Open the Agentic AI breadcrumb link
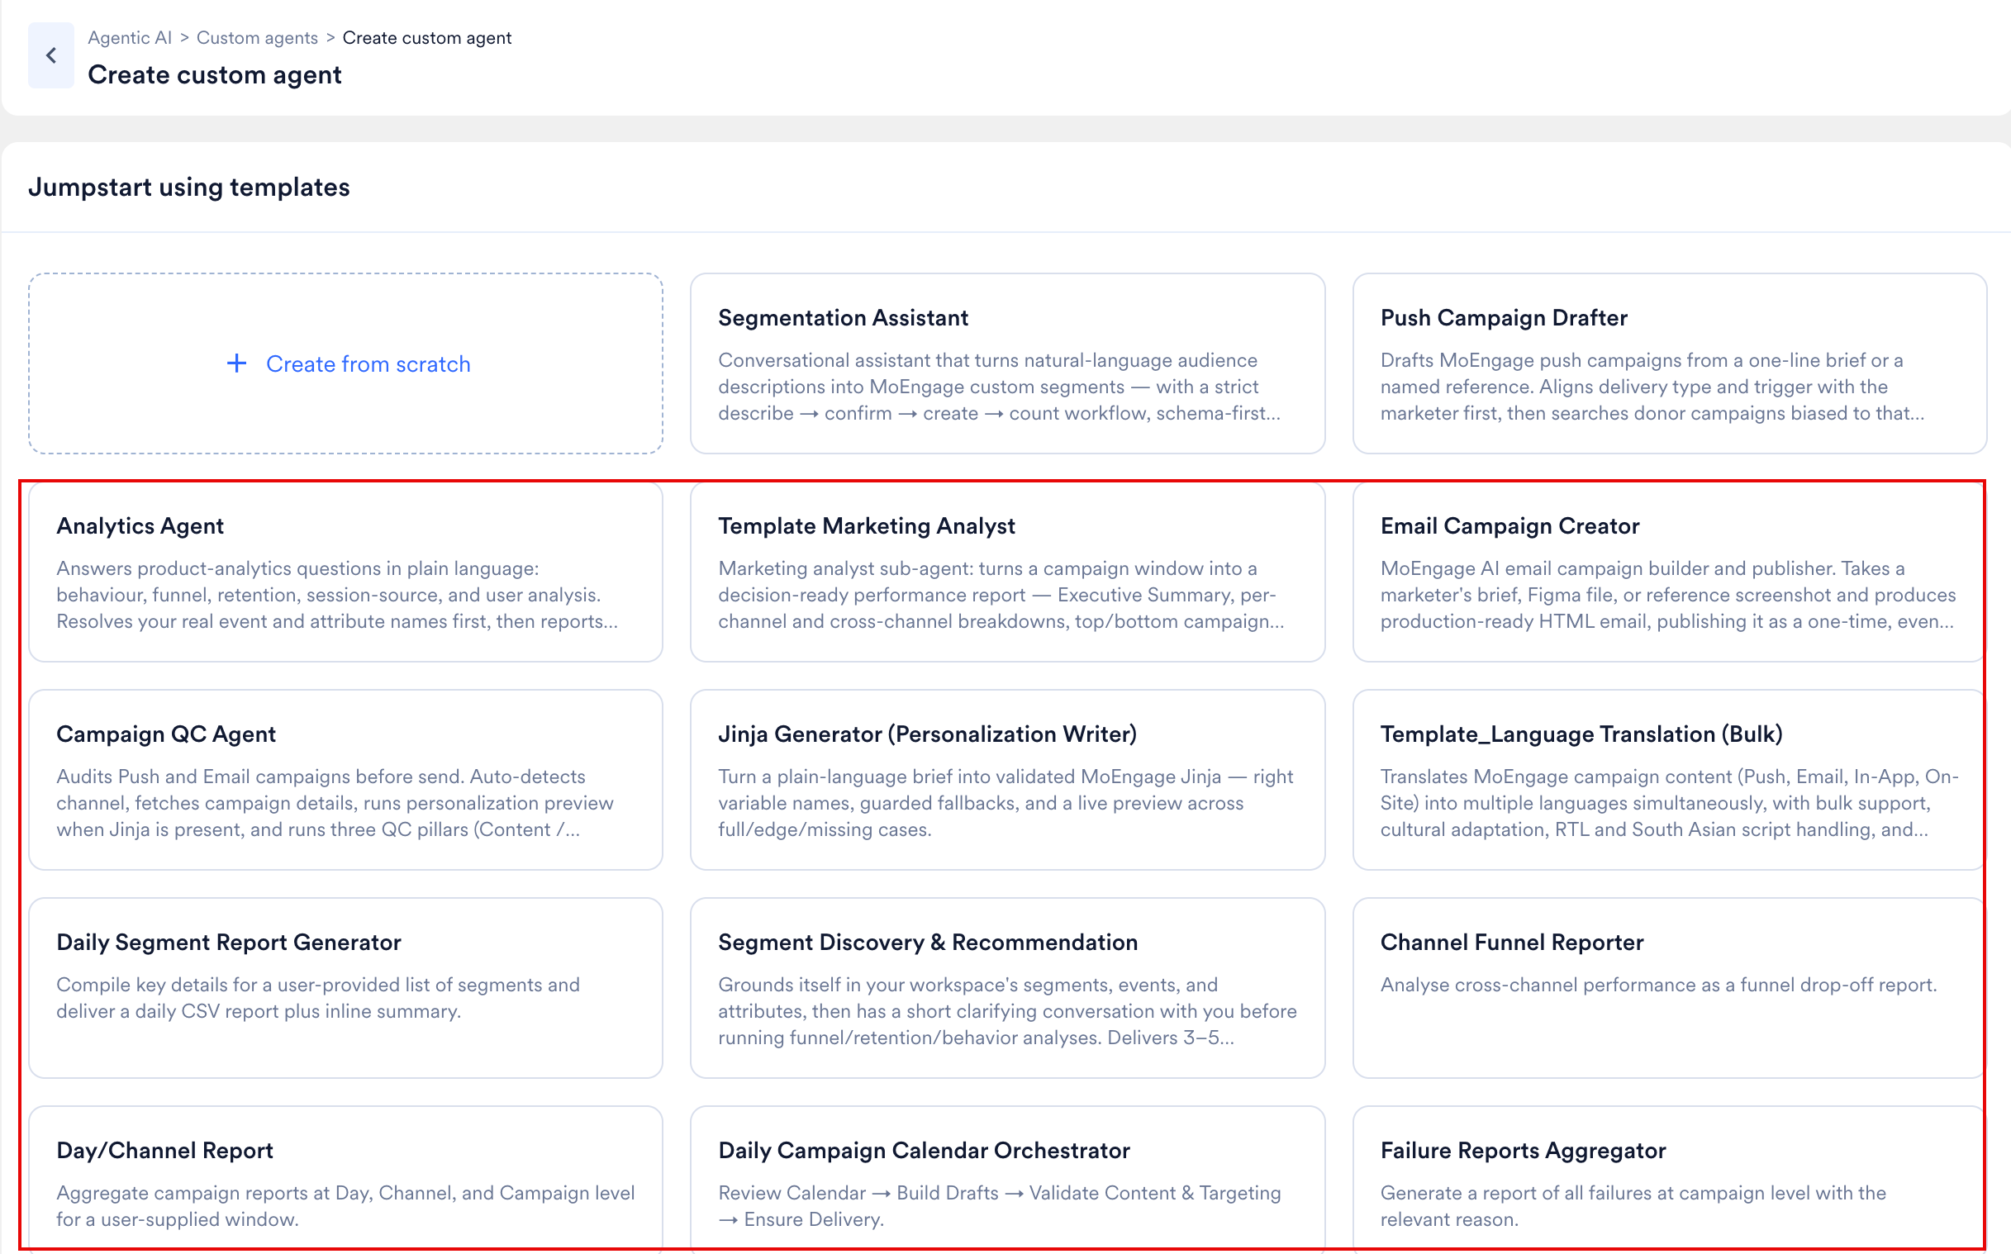The width and height of the screenshot is (2011, 1254). coord(130,37)
